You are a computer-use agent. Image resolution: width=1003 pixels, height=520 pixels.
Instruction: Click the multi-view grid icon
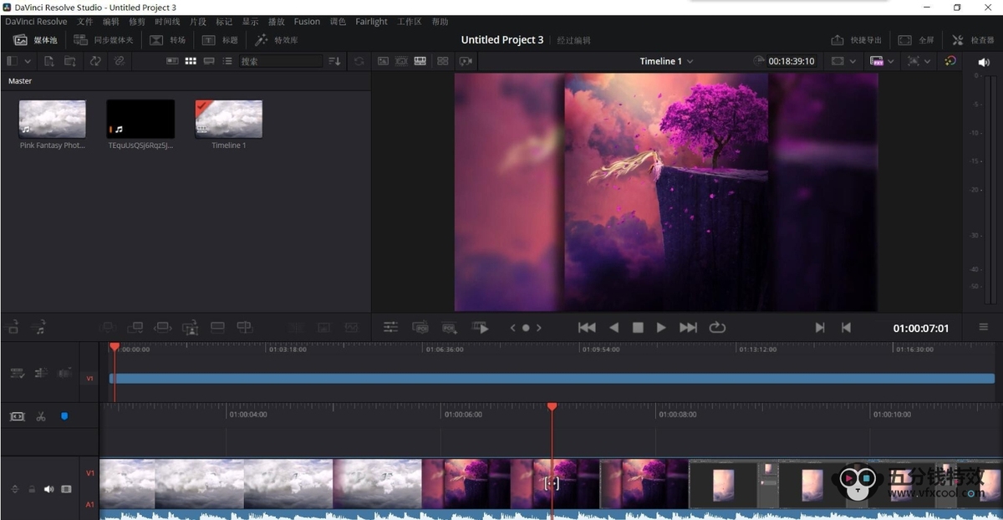(443, 61)
